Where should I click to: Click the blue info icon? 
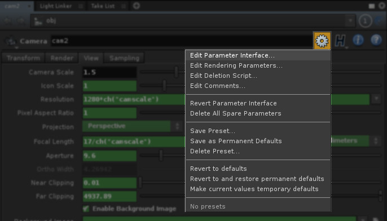click(358, 40)
